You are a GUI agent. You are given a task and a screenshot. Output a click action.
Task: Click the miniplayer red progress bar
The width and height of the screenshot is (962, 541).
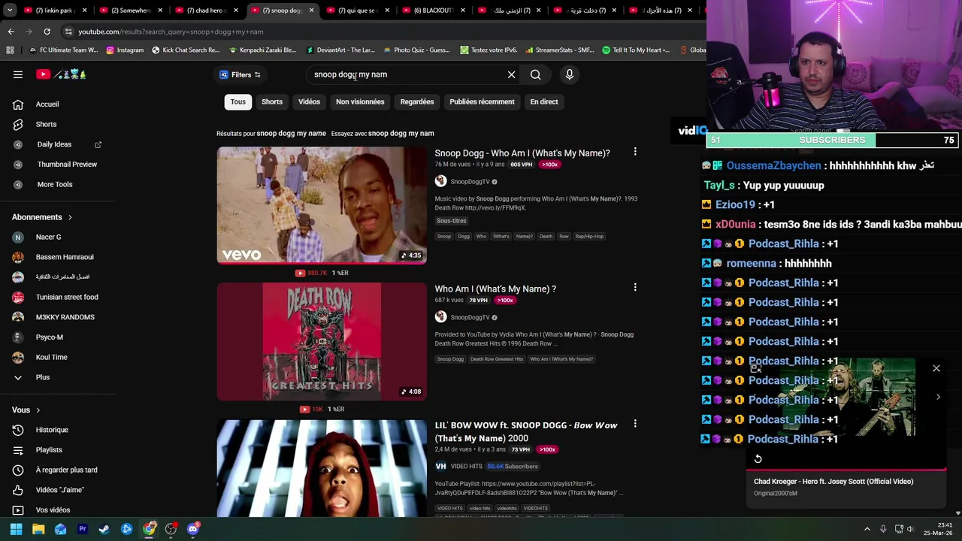[x=846, y=470]
